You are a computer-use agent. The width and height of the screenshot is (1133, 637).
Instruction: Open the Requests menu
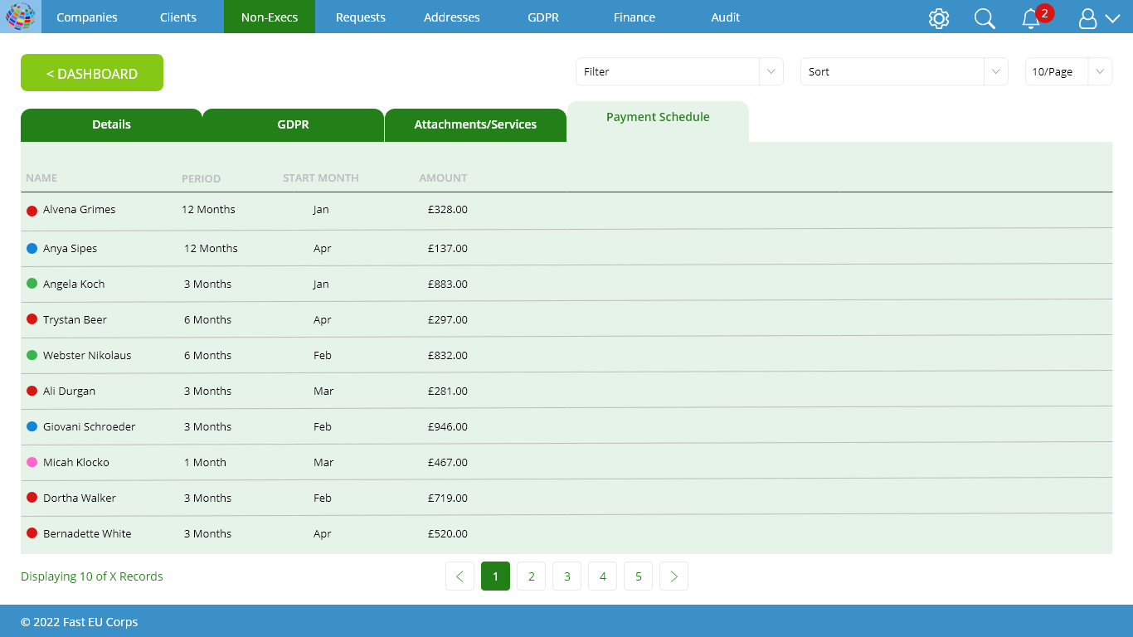361,17
